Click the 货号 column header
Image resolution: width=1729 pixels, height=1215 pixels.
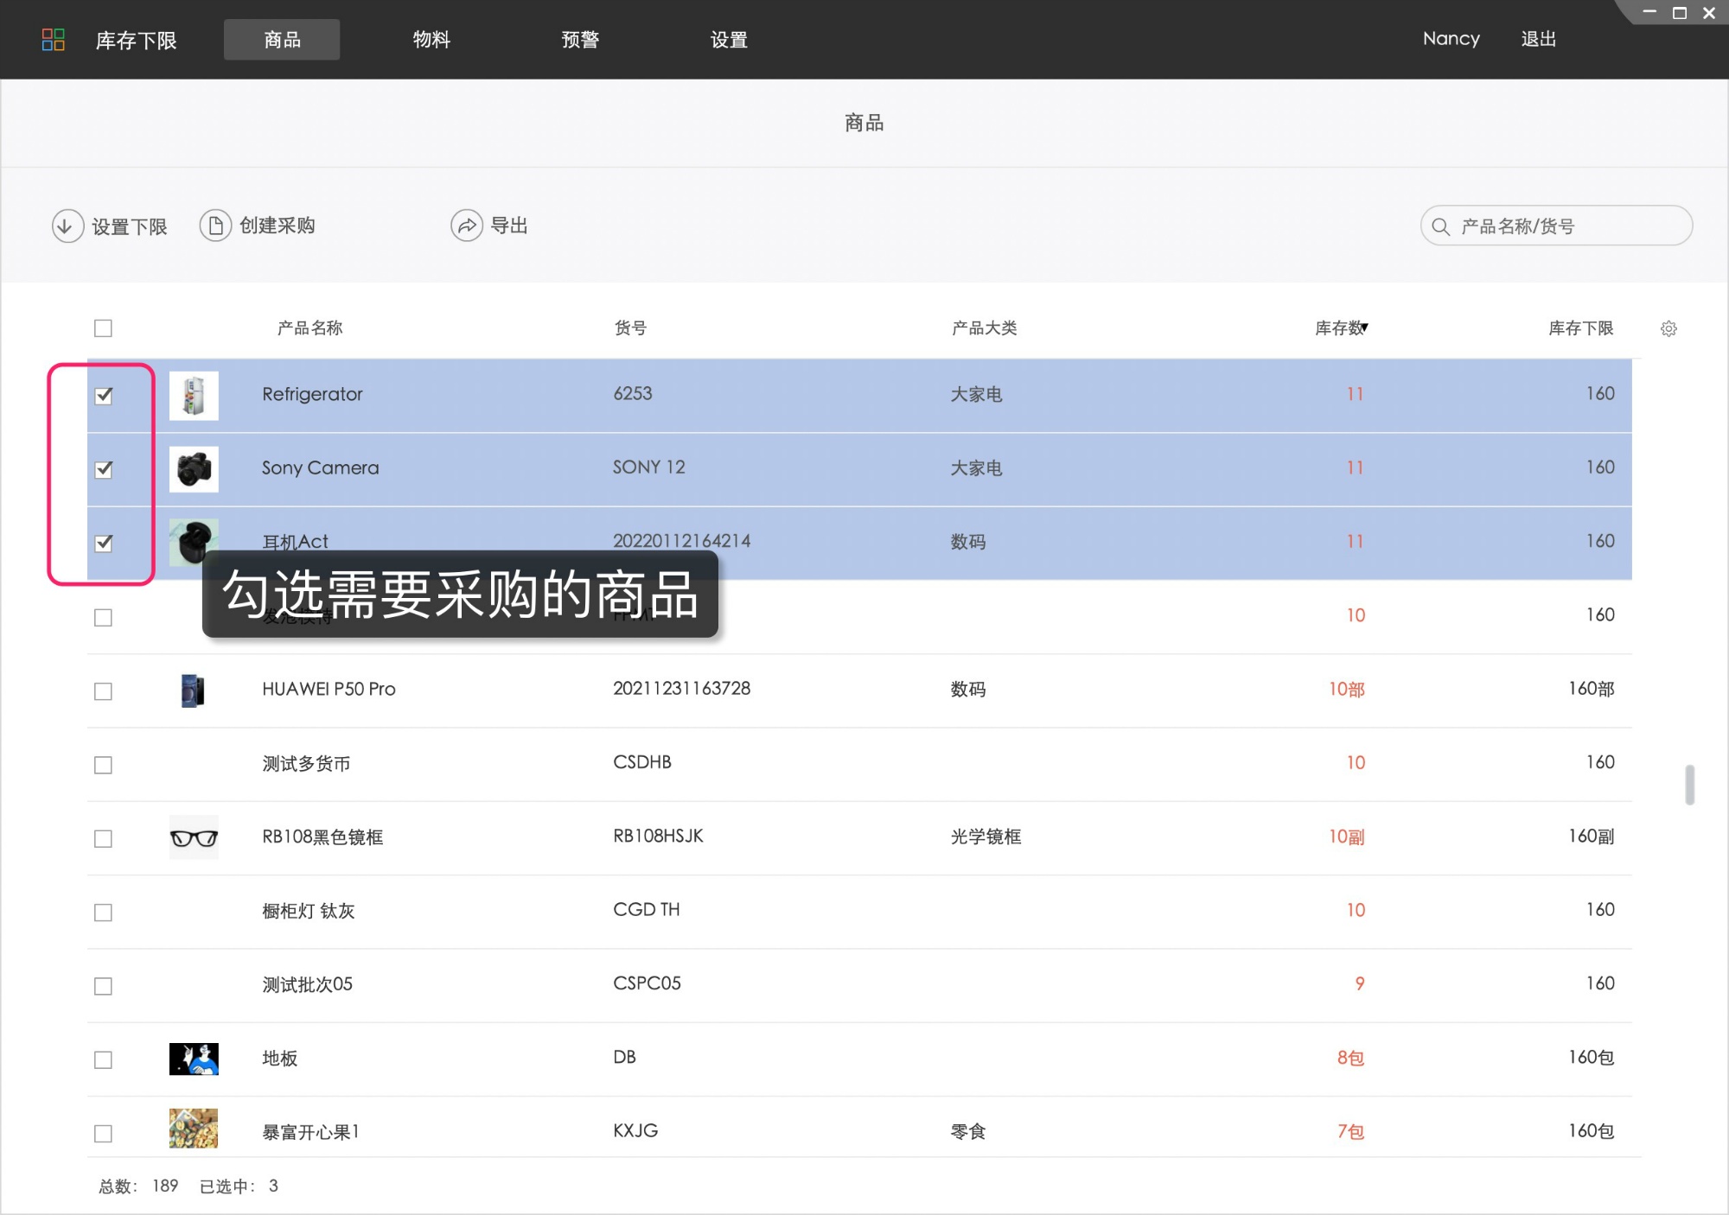click(x=630, y=328)
